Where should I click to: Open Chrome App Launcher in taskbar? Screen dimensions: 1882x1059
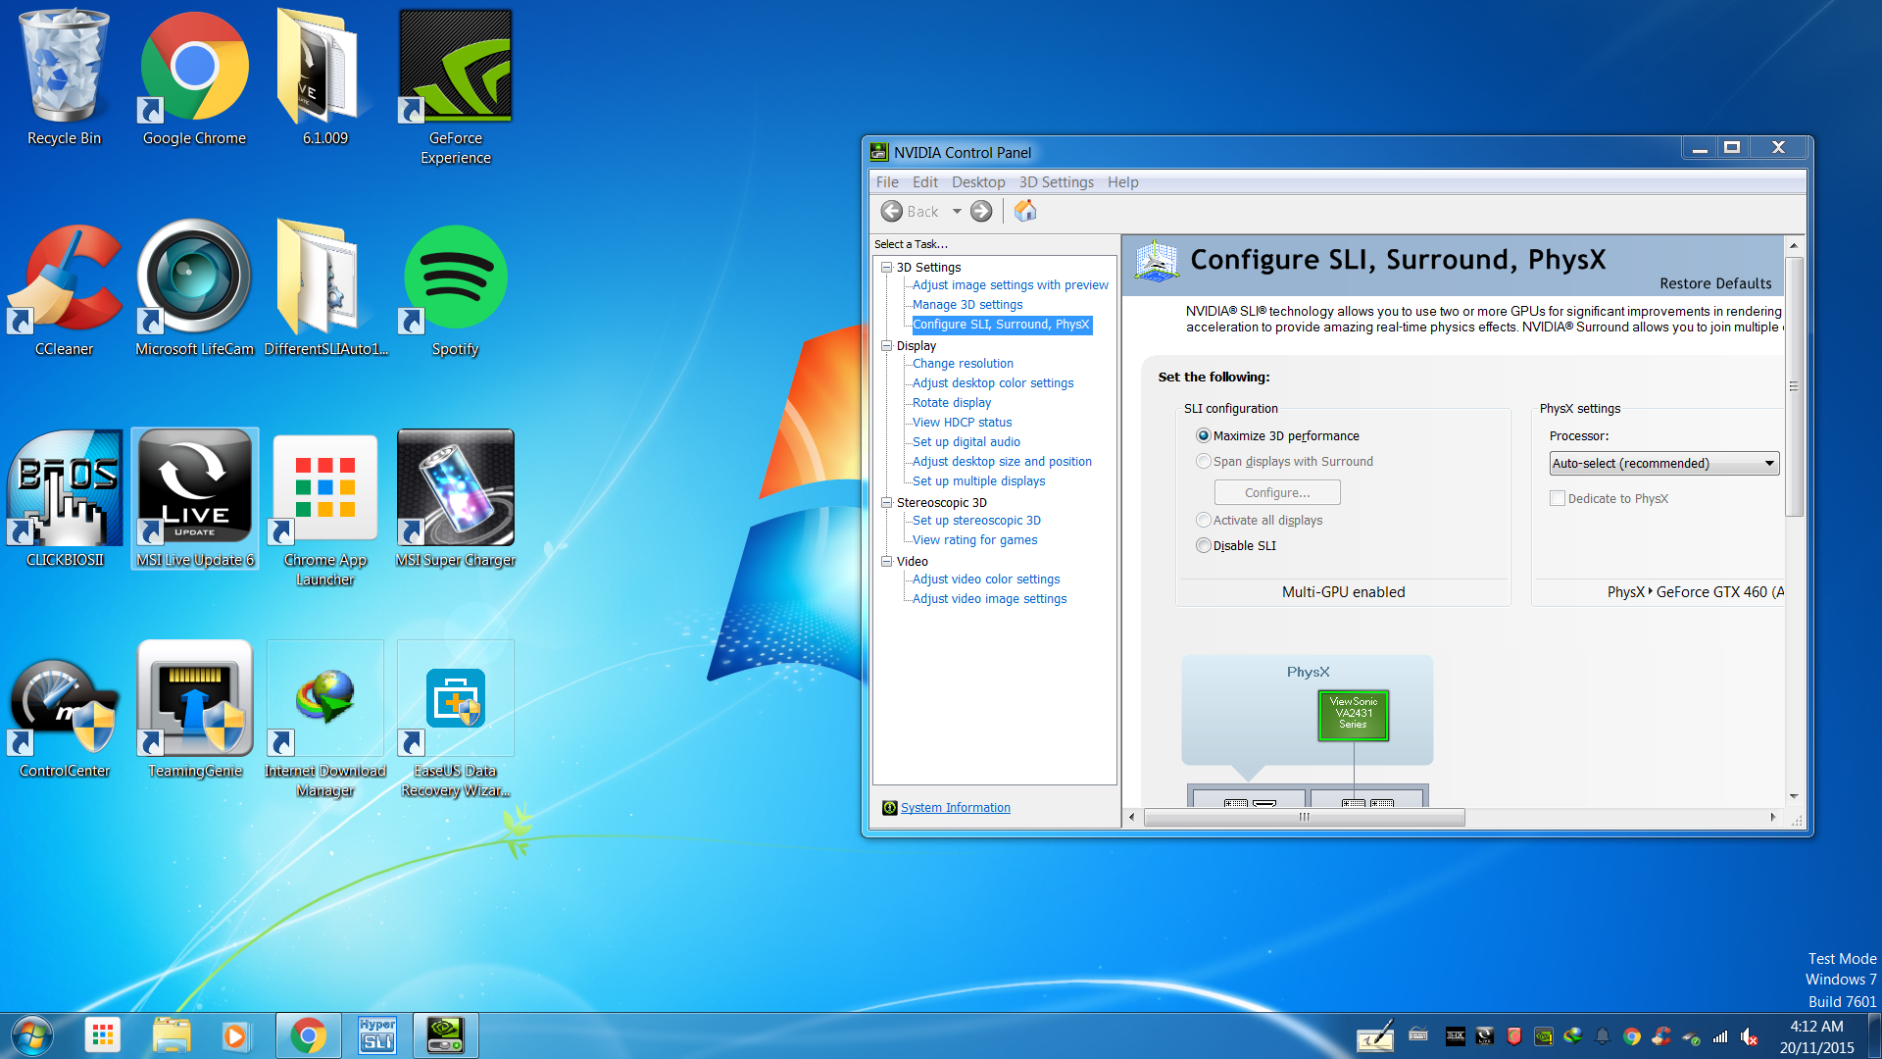pos(103,1035)
